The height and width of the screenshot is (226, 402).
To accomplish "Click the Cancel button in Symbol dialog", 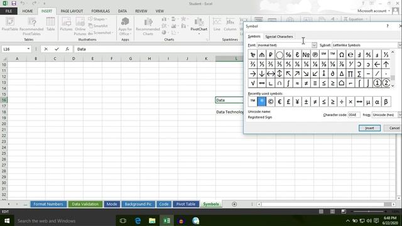I will click(393, 128).
